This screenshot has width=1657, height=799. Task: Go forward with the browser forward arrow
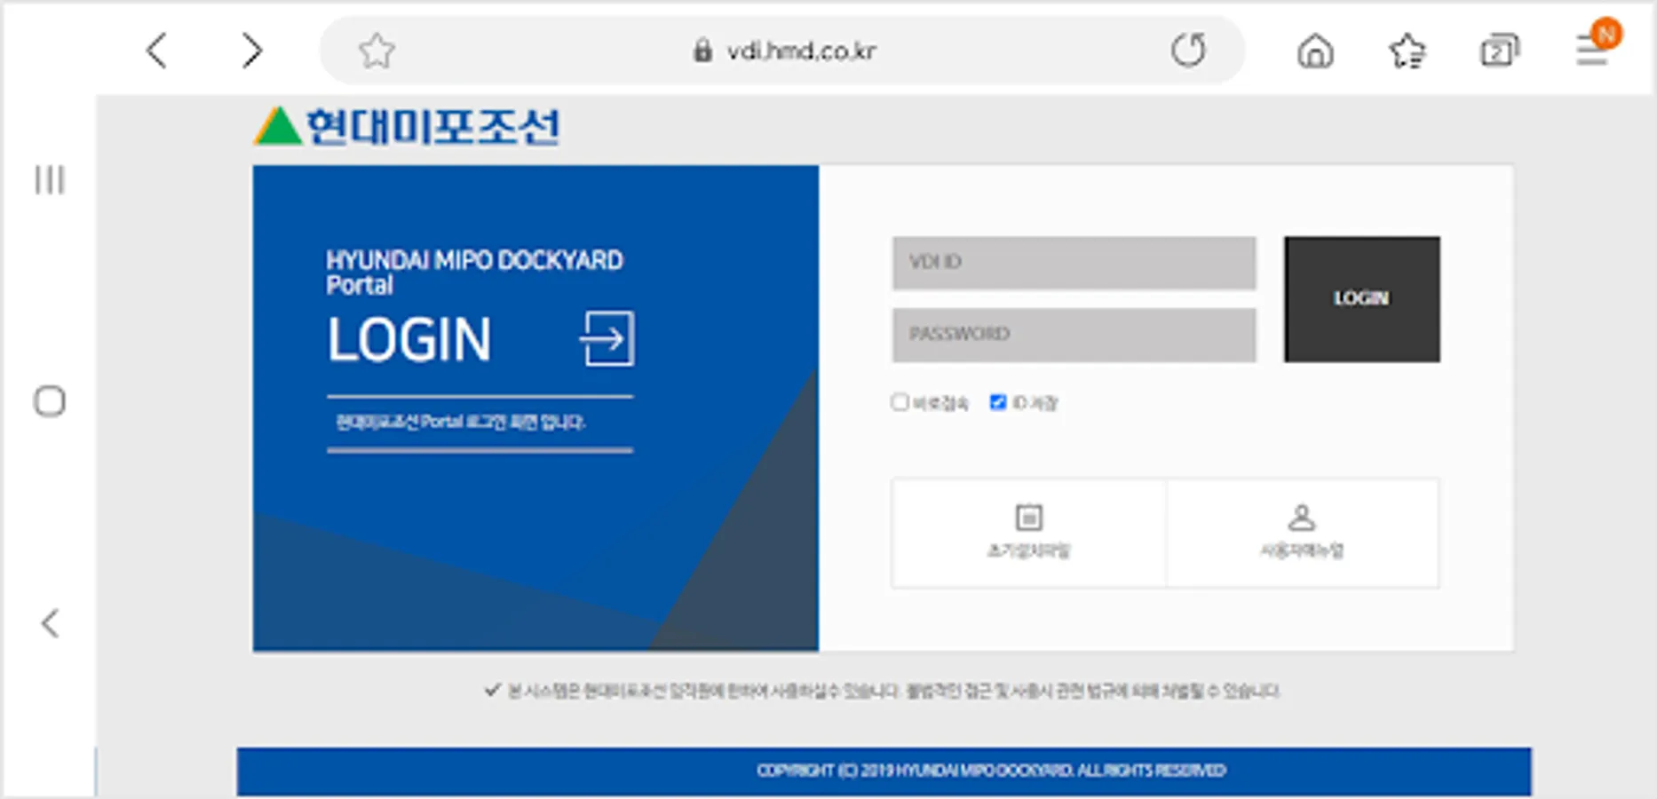pos(252,51)
